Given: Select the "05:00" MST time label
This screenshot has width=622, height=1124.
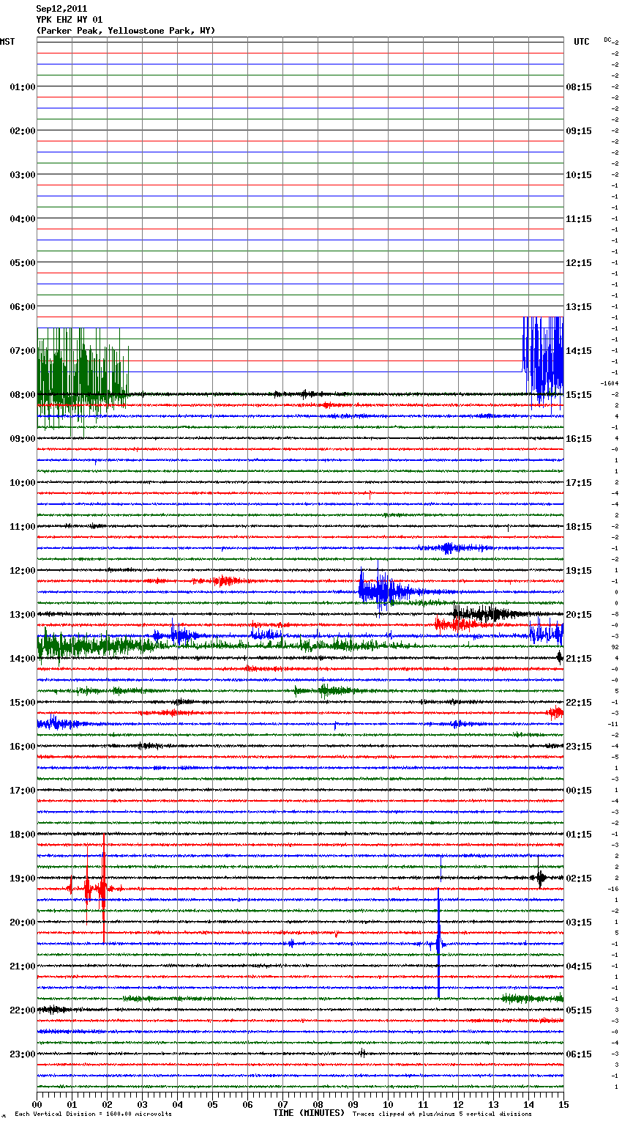Looking at the screenshot, I should pos(23,263).
